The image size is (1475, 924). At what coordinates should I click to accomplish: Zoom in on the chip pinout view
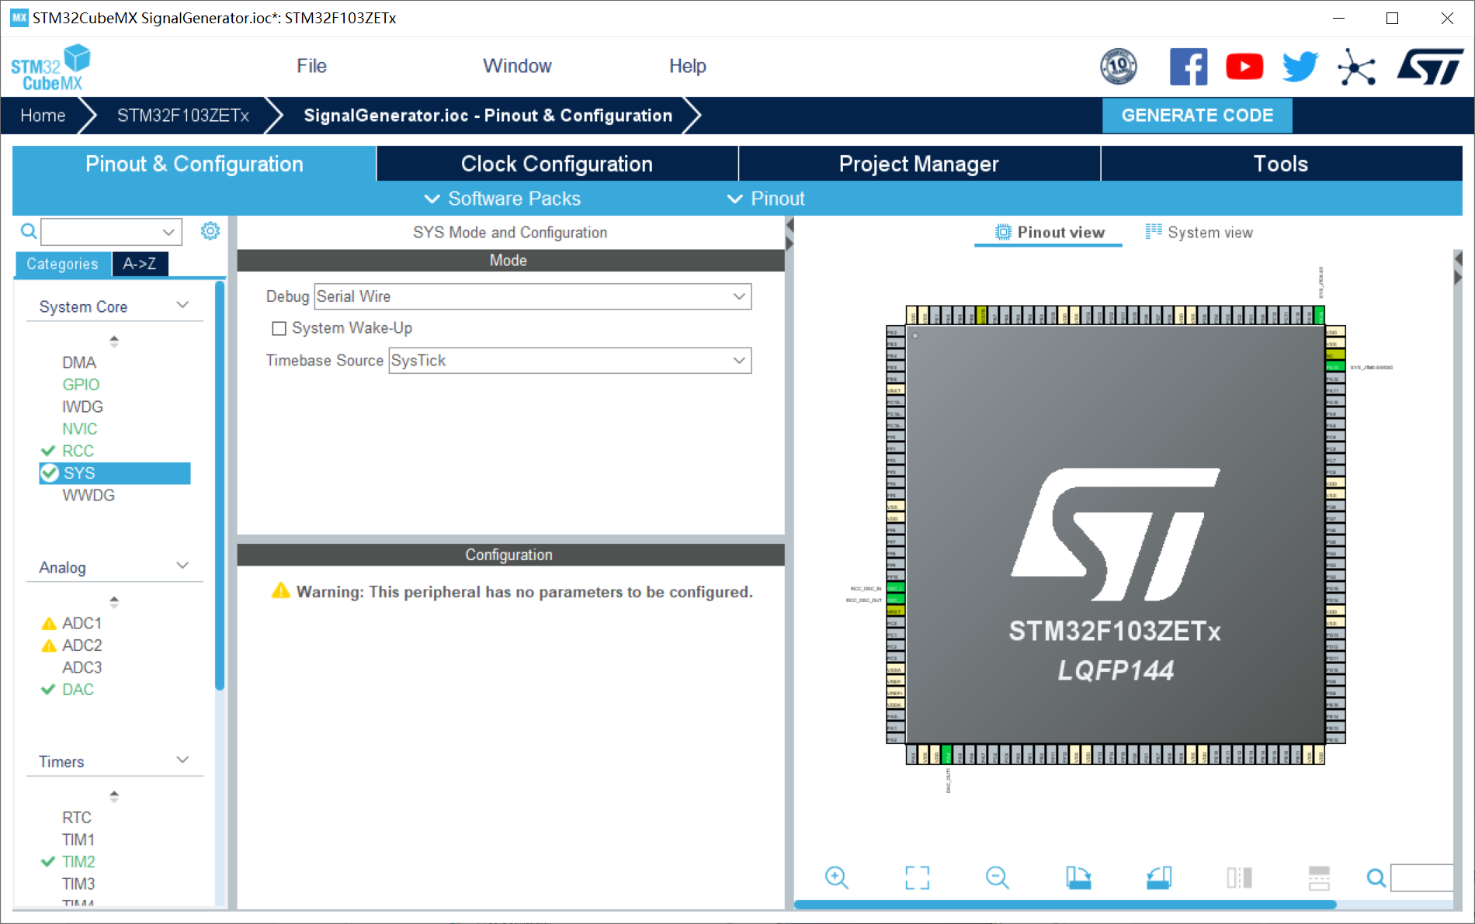coord(836,877)
